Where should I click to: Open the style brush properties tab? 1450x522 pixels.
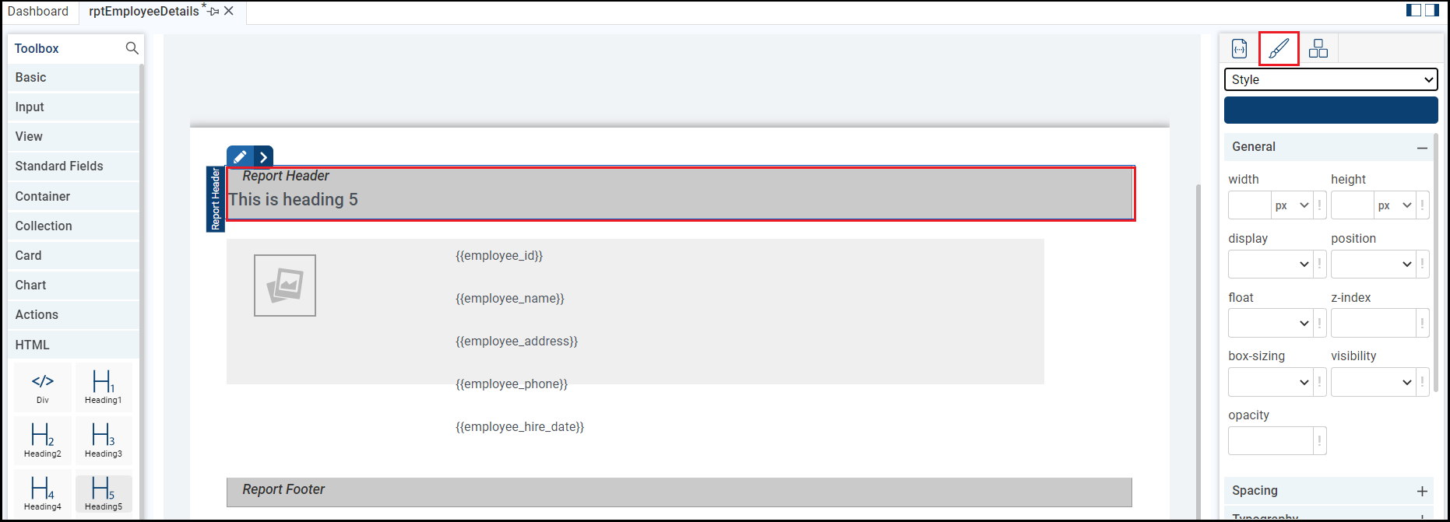[1279, 48]
